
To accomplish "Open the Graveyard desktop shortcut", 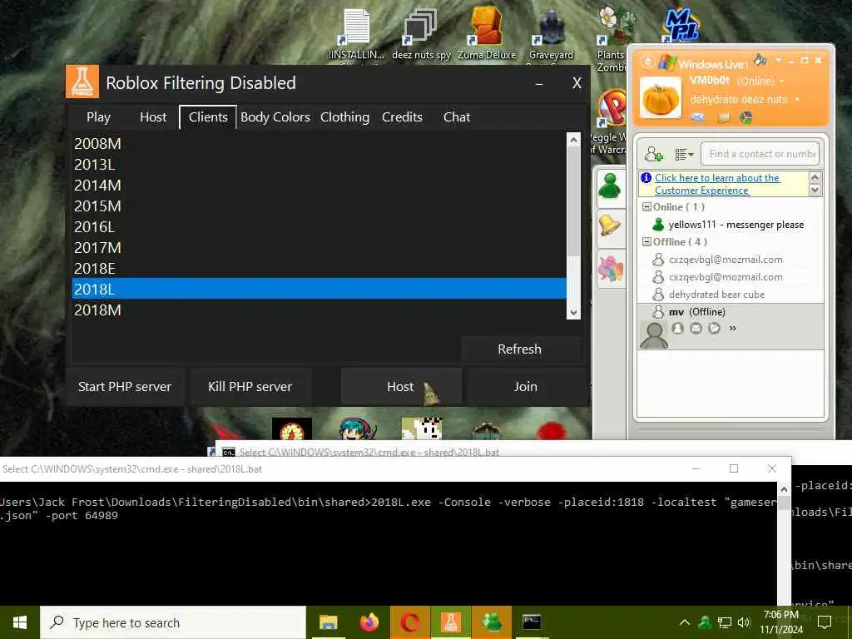I will [551, 34].
